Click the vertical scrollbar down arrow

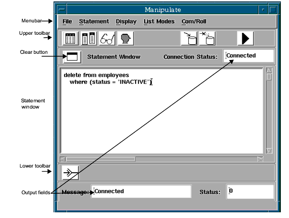[269, 150]
